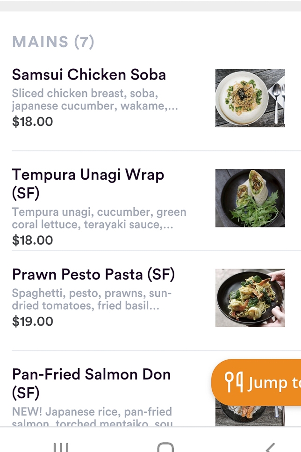Viewport: 301px width, 452px height.
Task: Tap the Pan-Fried Salmon Don description
Action: click(92, 417)
